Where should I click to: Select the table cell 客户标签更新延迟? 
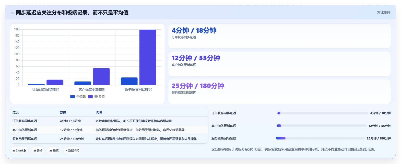coord(25,130)
